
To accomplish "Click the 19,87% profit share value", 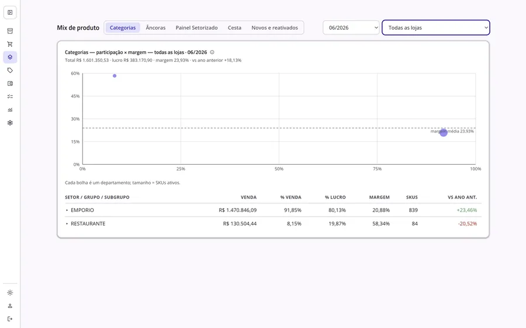I will (337, 224).
